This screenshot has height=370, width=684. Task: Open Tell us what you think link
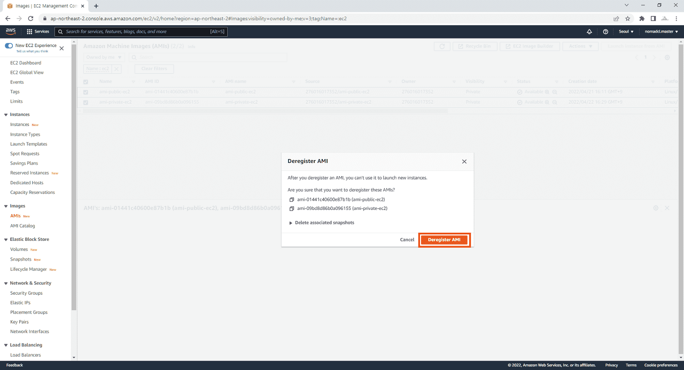click(32, 51)
